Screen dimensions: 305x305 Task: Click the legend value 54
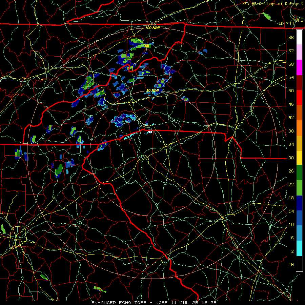coord(291,77)
